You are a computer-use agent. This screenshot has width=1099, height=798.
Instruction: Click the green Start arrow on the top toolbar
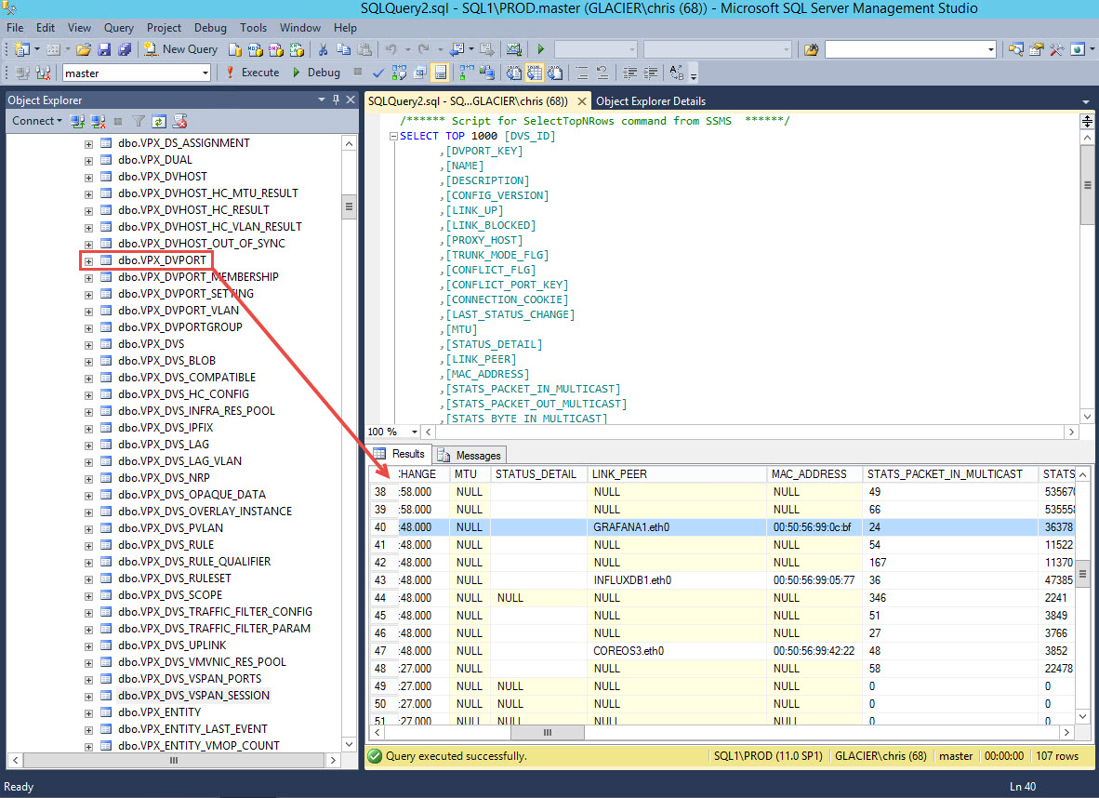540,49
